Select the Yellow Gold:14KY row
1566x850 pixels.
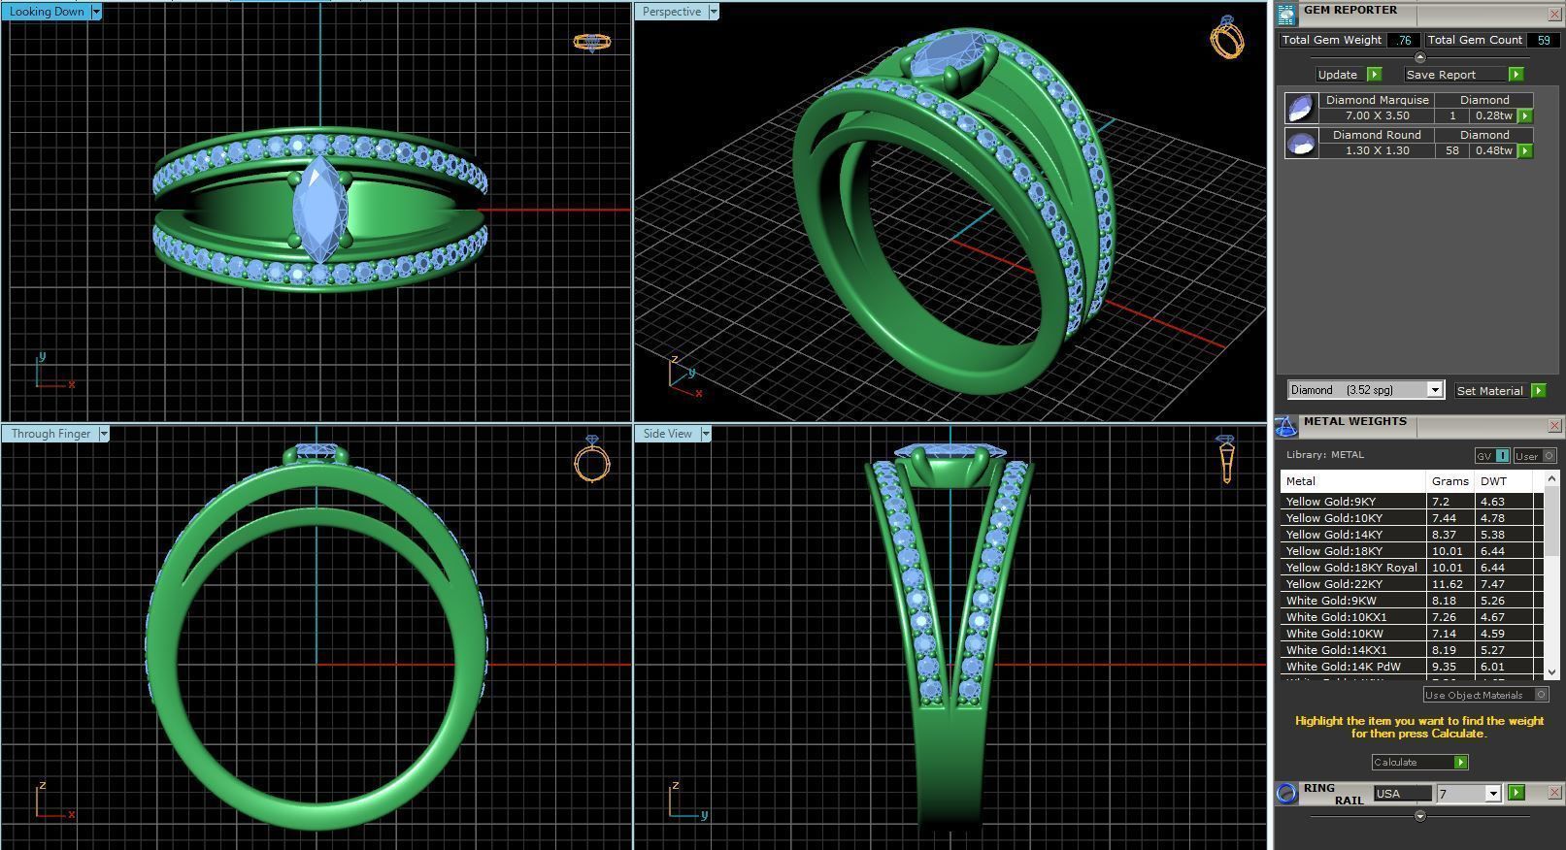point(1412,535)
